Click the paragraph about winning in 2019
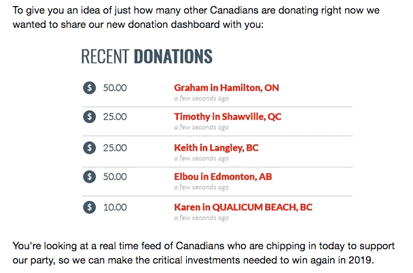Viewport: 413px width, 273px height. click(204, 253)
